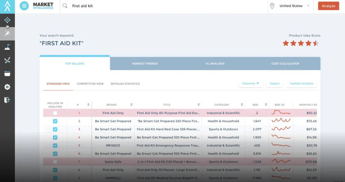
Task: Click title 'First Aid Only 50 Person, Large SmartC...'
Action: pos(168,170)
